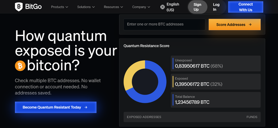278x128 pixels.
Task: Click the FUNDS column header
Action: [252, 117]
